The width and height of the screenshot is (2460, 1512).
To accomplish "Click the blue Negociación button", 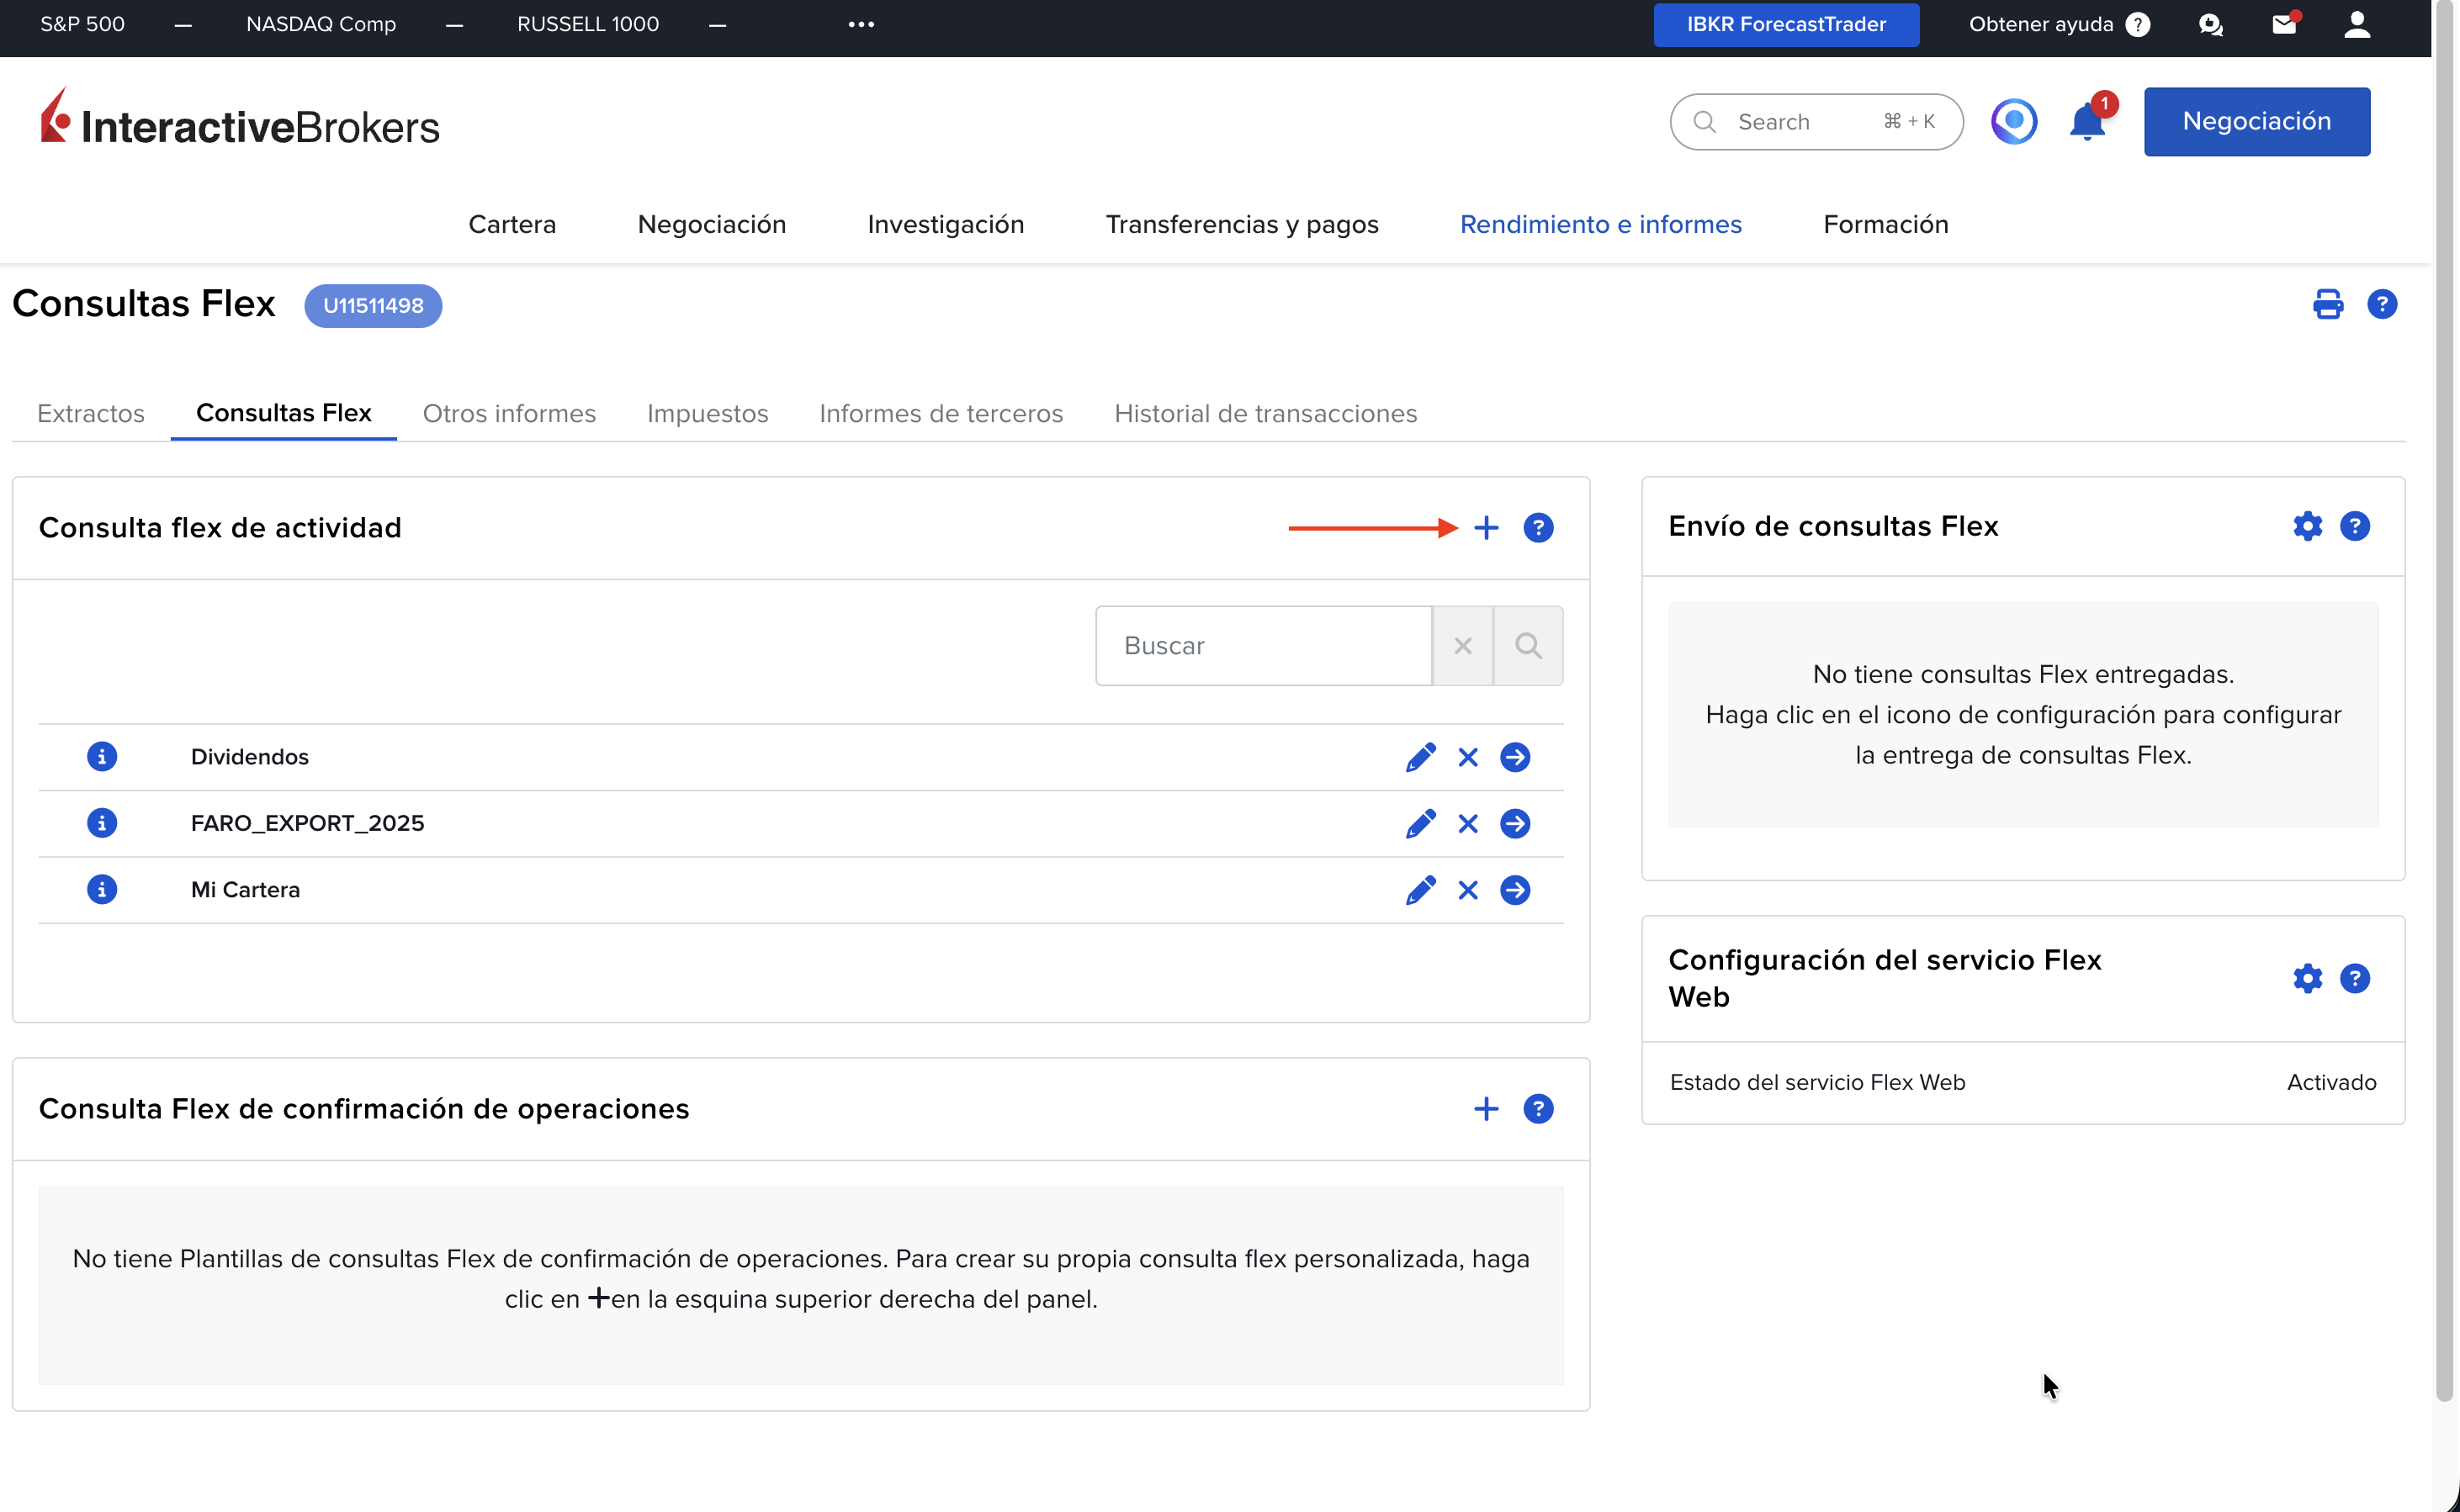I will pyautogui.click(x=2256, y=122).
